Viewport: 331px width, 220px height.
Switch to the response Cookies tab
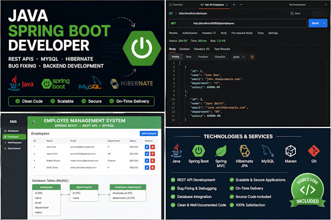point(184,49)
